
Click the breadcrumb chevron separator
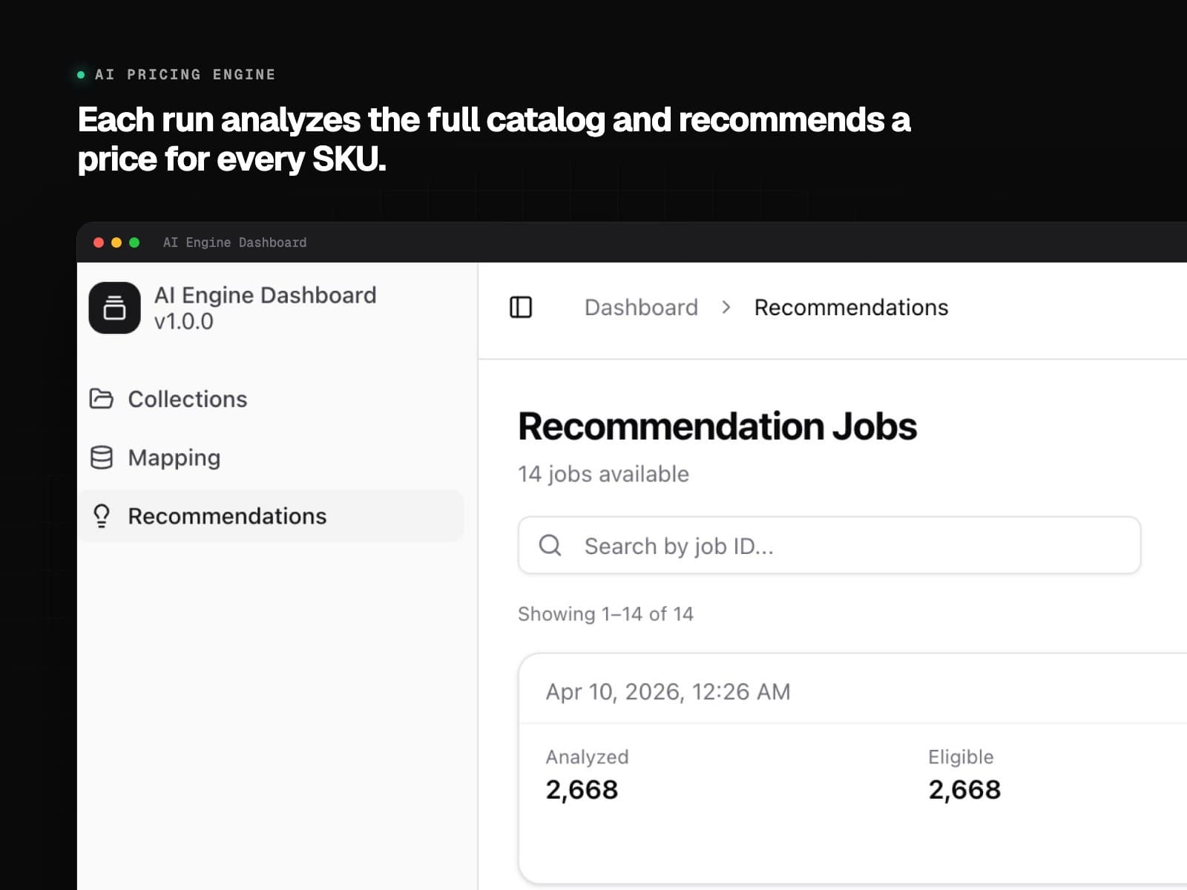726,307
